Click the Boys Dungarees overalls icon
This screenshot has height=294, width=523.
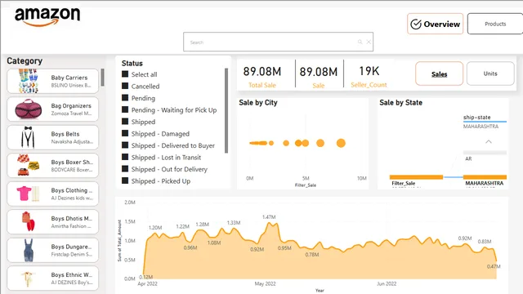(x=29, y=250)
